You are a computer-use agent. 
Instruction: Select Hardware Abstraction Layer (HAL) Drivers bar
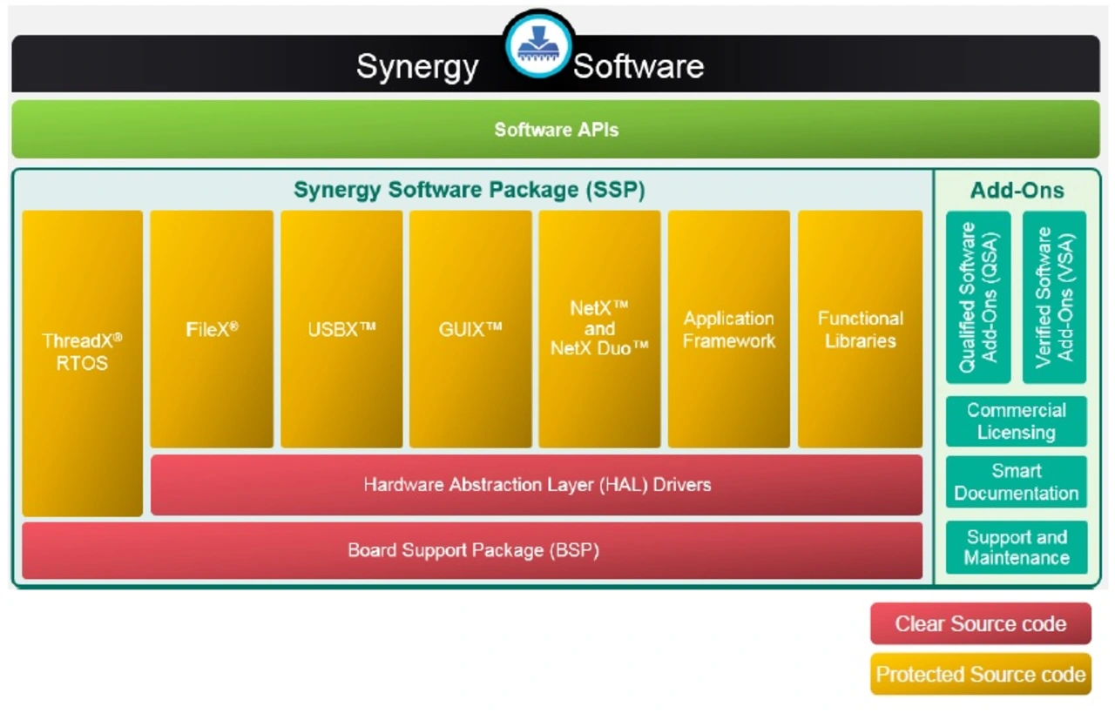click(537, 485)
